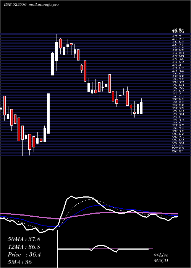Click the Price : 36.4 value
Viewport: 191px width, 268px height.
(x=24, y=255)
